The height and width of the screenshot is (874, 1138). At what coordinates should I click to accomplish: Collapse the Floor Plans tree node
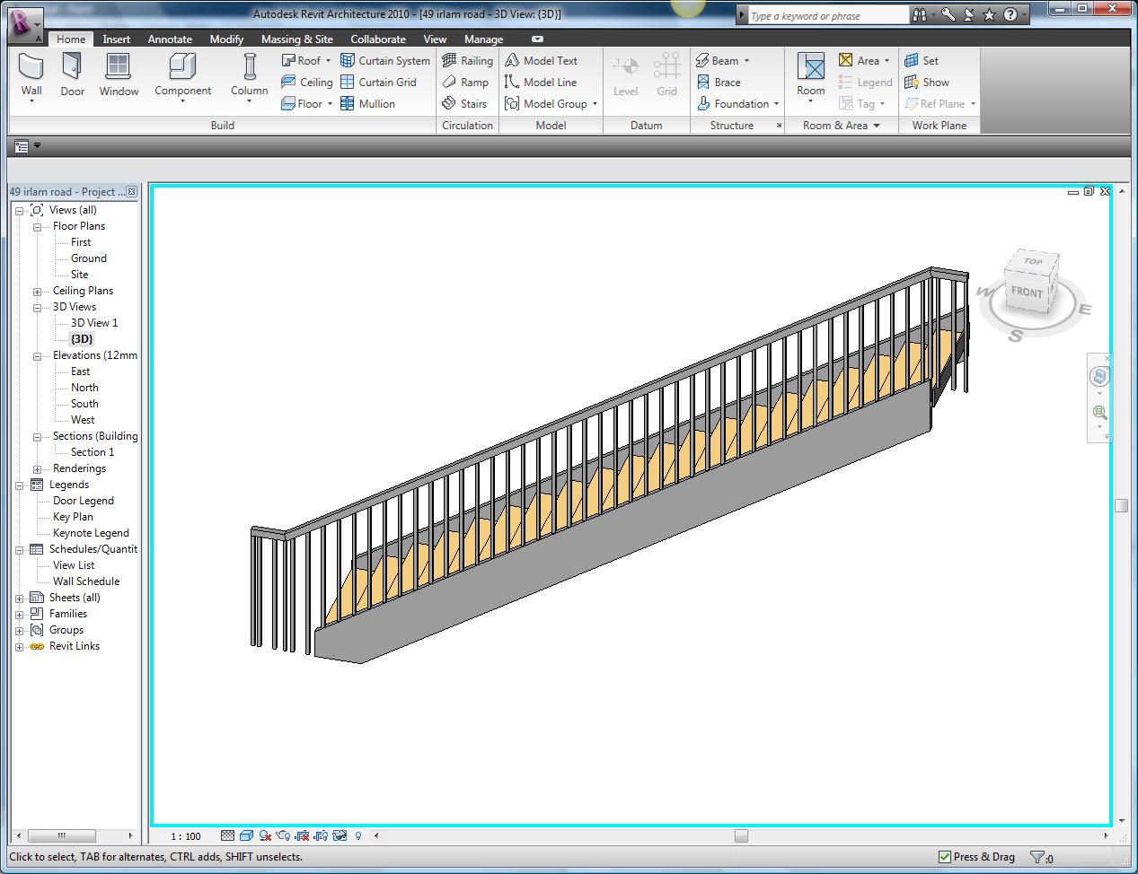38,227
